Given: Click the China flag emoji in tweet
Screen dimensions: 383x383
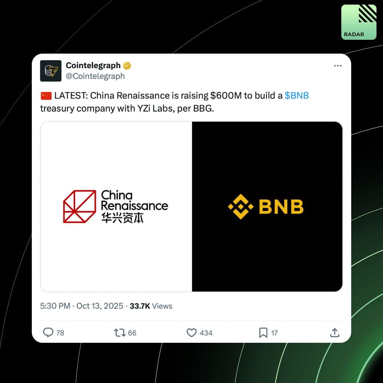Looking at the screenshot, I should [x=46, y=96].
